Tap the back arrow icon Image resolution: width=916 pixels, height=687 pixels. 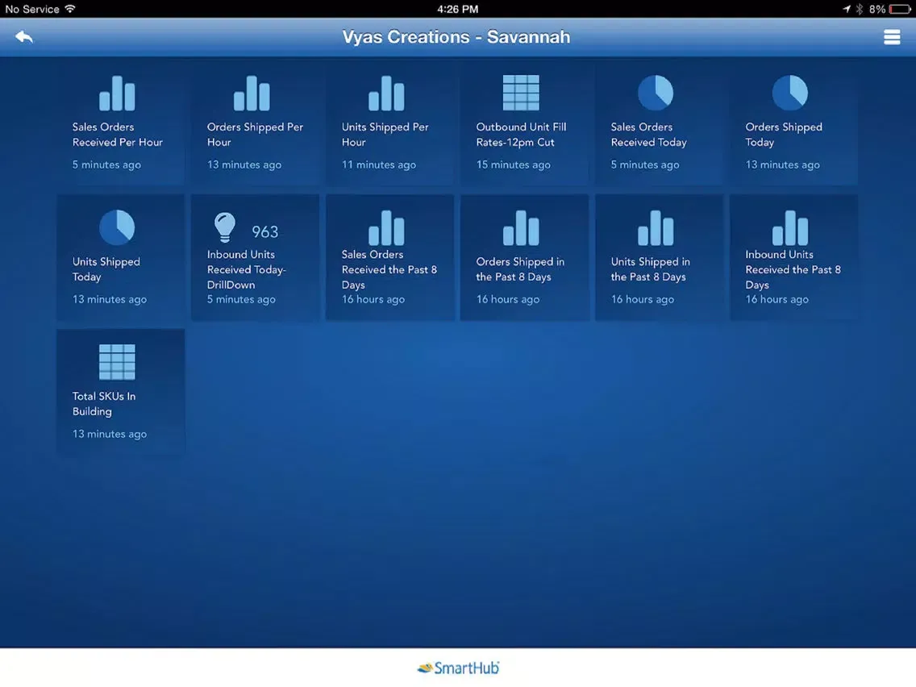click(x=24, y=37)
